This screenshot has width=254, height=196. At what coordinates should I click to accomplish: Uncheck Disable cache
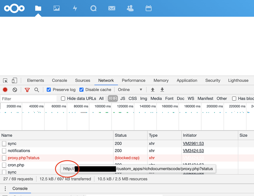point(82,90)
